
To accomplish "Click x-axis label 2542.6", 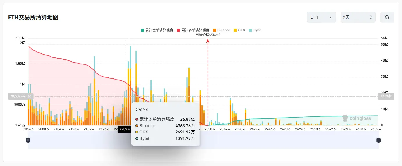I will [x=331, y=129].
